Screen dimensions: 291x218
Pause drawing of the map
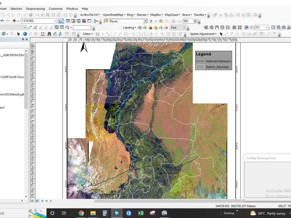(46, 201)
